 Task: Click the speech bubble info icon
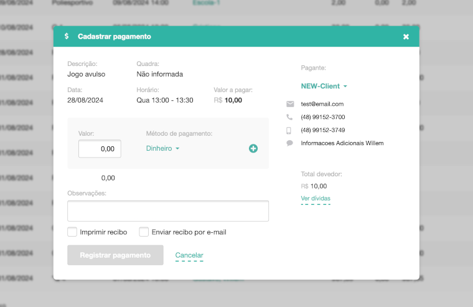(x=289, y=143)
